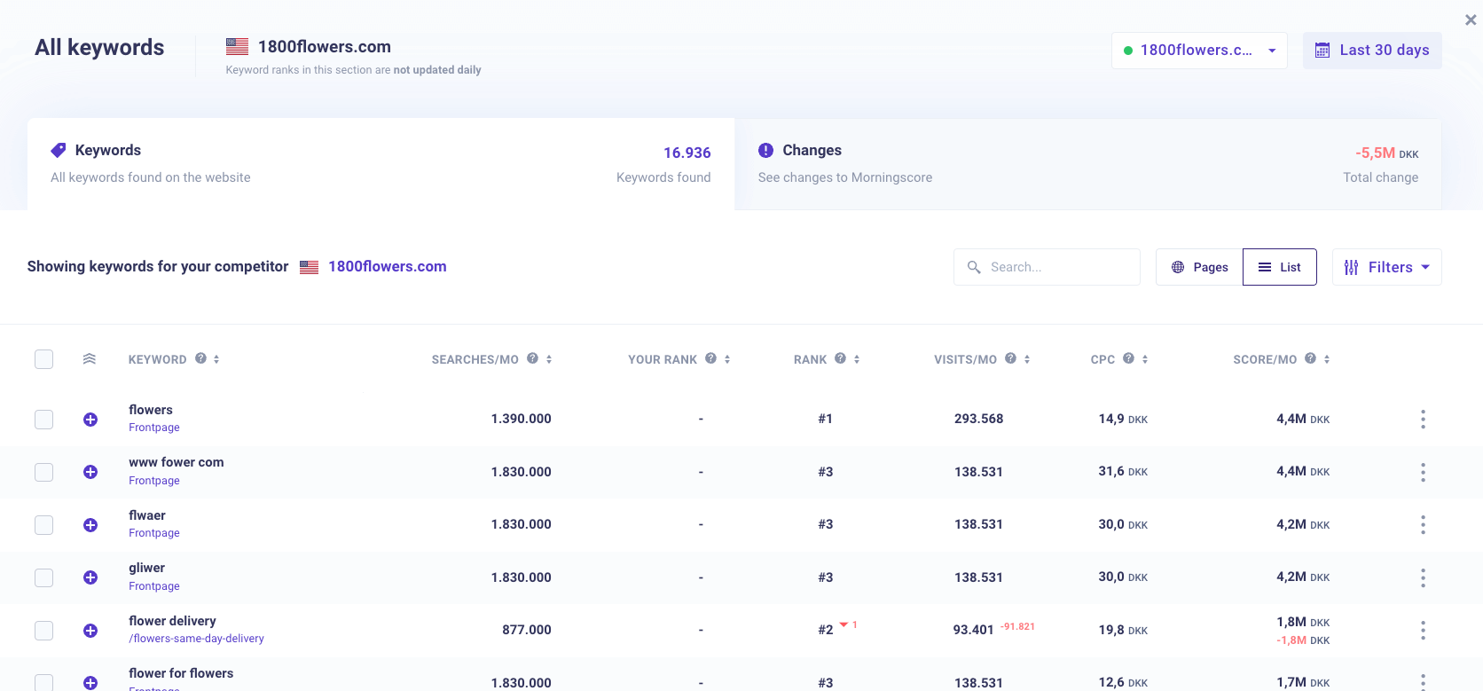Sort by the VISITS/MO column
Image resolution: width=1483 pixels, height=691 pixels.
(x=1027, y=359)
